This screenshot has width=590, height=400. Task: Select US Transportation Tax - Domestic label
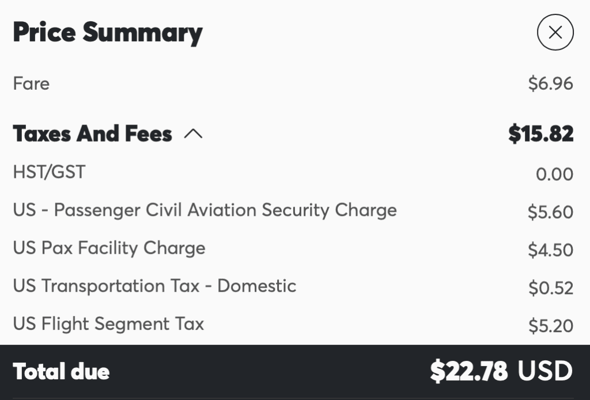[154, 286]
